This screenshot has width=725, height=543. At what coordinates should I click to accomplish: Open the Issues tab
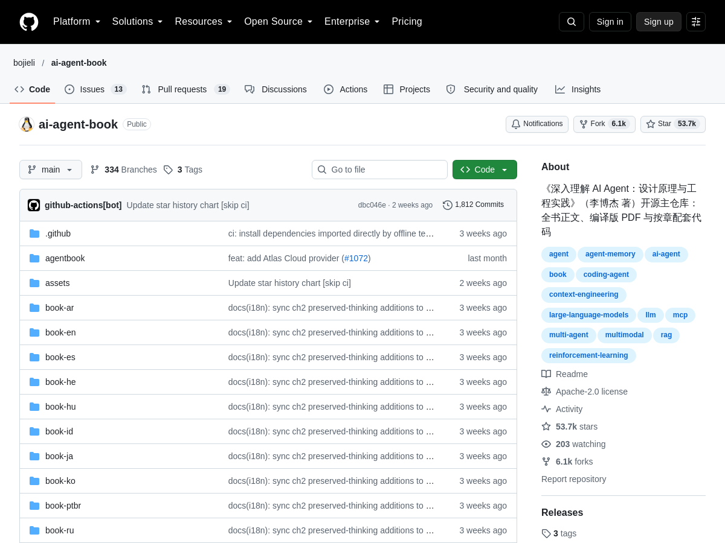(95, 89)
